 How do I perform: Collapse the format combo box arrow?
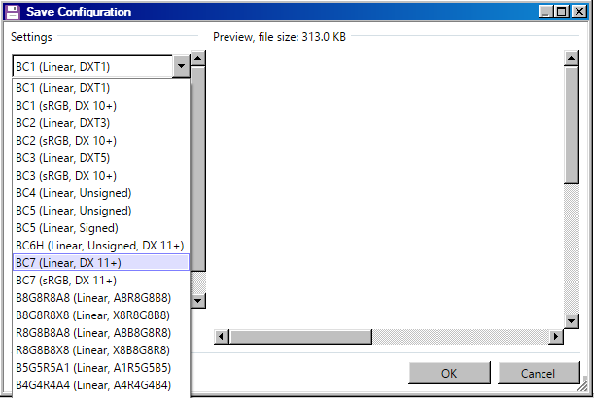pos(181,66)
